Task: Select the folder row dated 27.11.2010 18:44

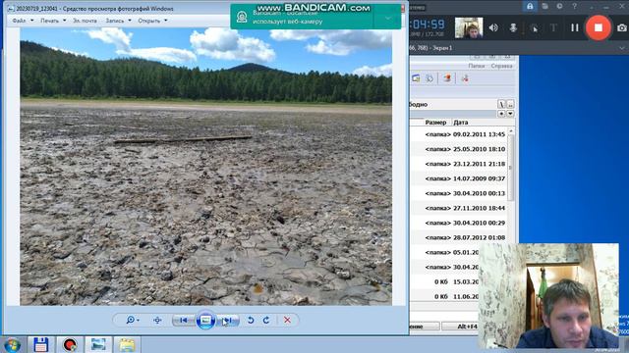Action: point(459,208)
